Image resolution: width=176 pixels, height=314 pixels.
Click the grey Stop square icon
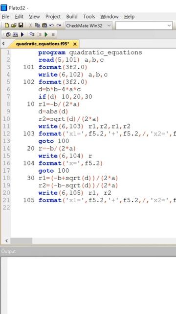(53, 35)
